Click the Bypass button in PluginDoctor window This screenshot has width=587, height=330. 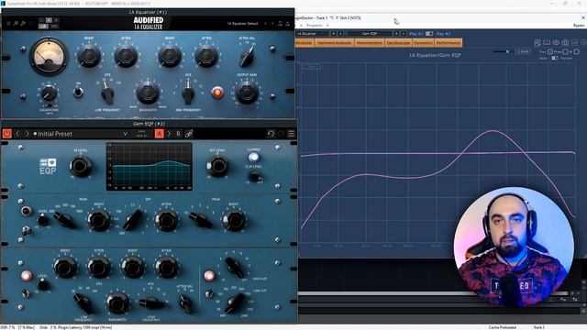point(579,26)
